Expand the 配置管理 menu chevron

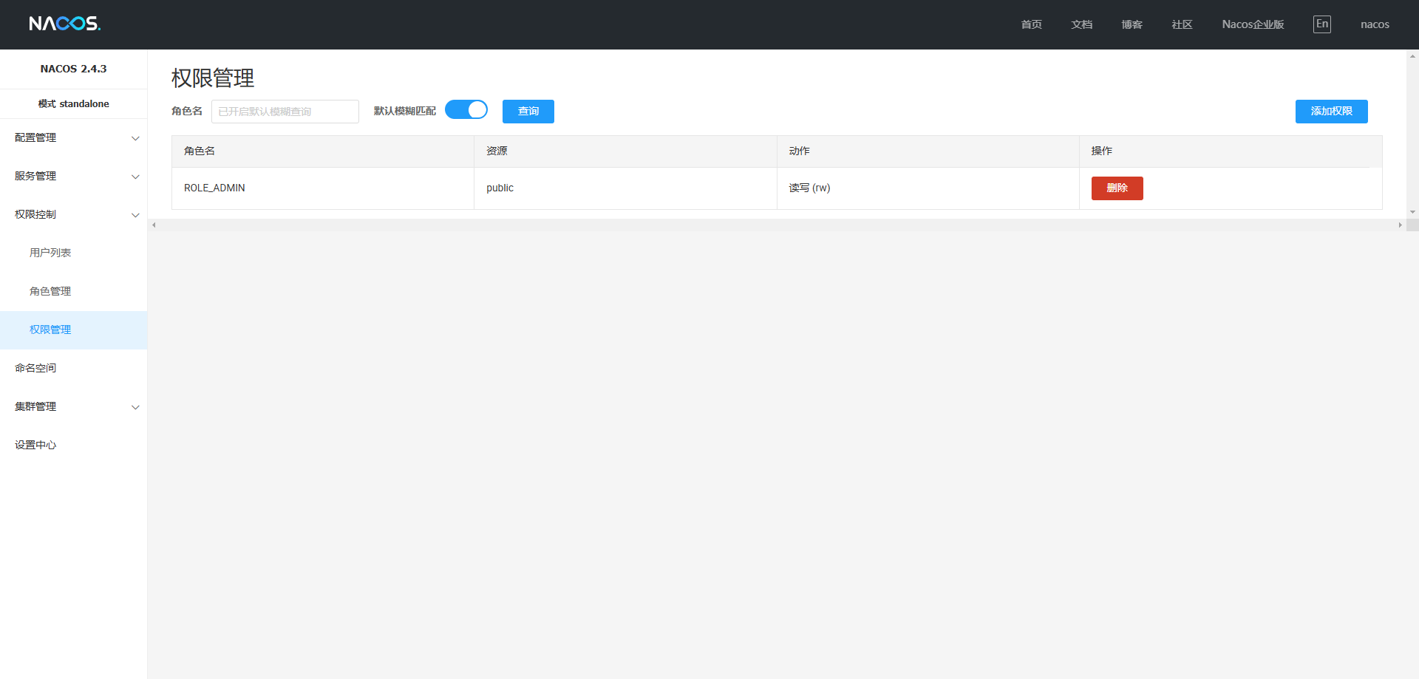(135, 138)
